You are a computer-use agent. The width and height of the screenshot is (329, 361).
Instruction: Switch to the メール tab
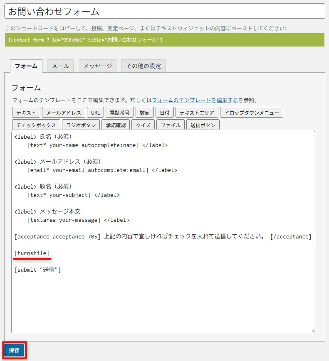tap(60, 66)
